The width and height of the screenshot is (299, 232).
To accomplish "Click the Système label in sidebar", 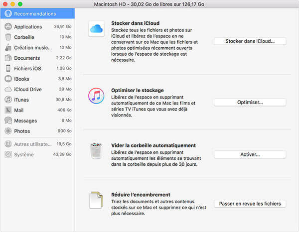I will pos(24,155).
